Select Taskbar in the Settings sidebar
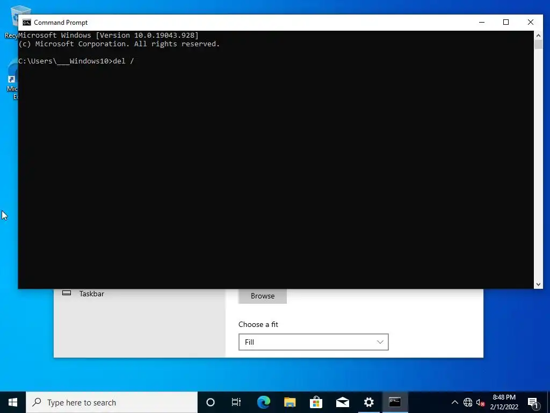The width and height of the screenshot is (550, 413). (x=91, y=294)
